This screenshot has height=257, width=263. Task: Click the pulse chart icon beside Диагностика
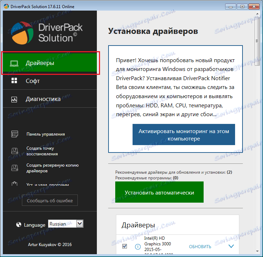[14, 99]
